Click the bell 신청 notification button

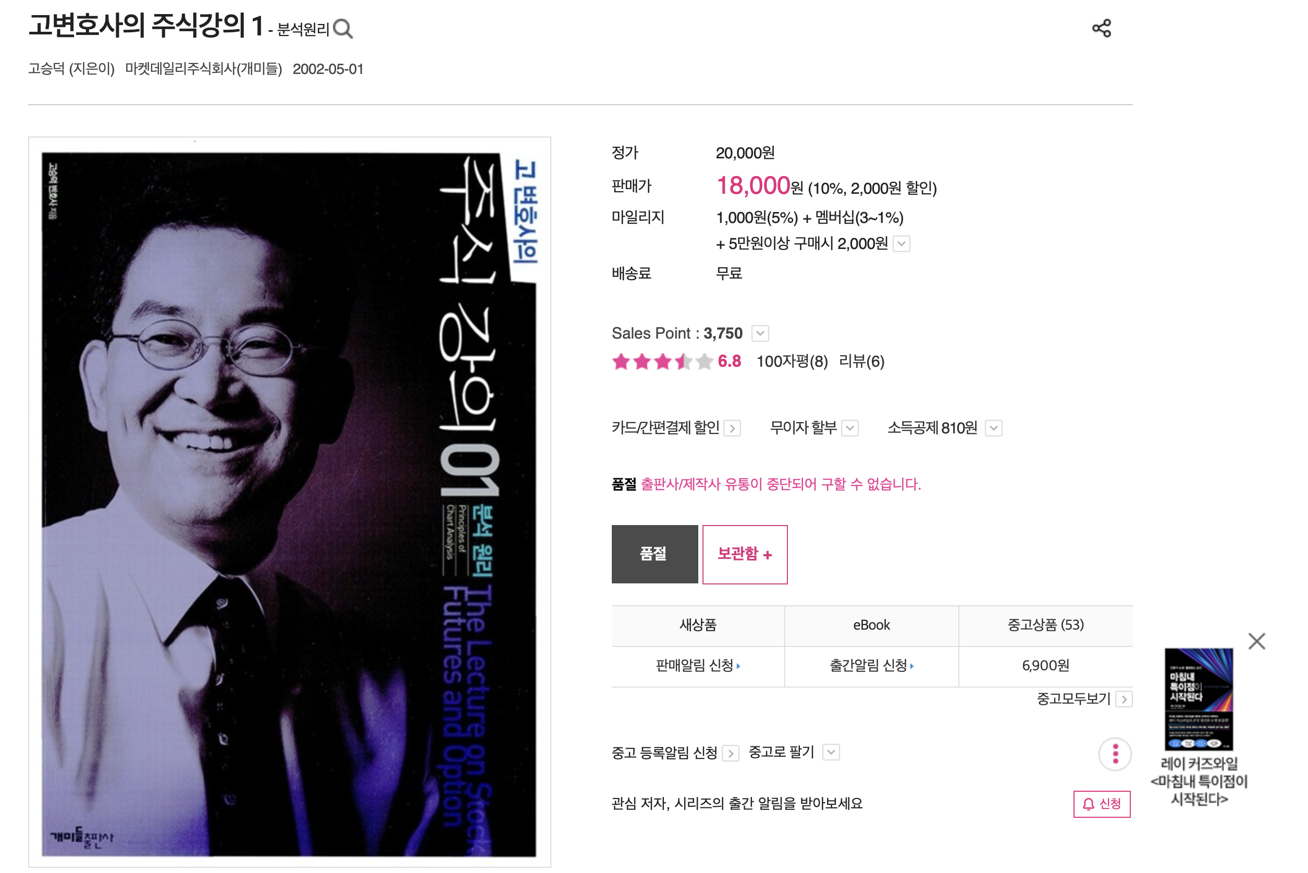pos(1102,803)
